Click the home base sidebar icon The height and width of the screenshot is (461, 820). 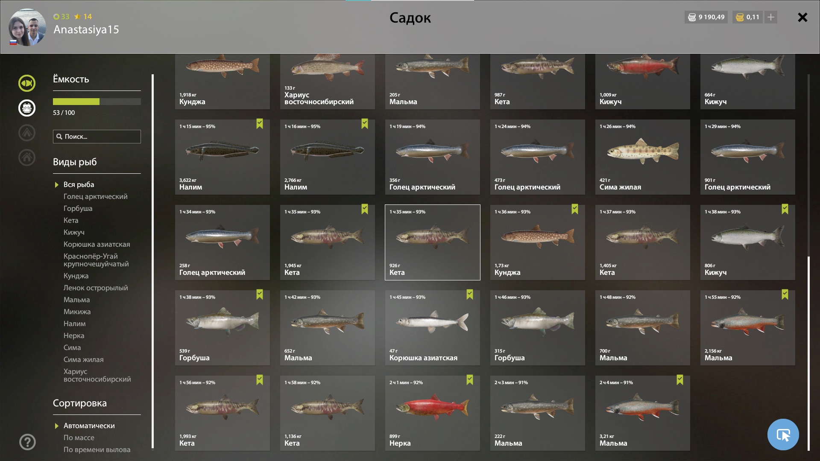tap(27, 158)
